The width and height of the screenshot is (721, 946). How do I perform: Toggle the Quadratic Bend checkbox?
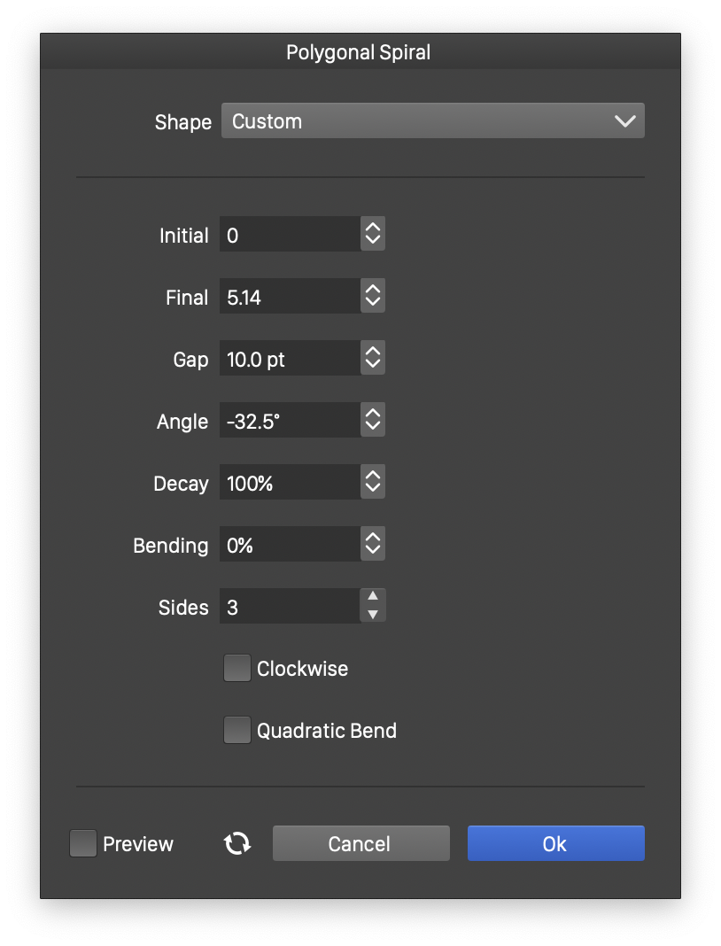(x=237, y=731)
